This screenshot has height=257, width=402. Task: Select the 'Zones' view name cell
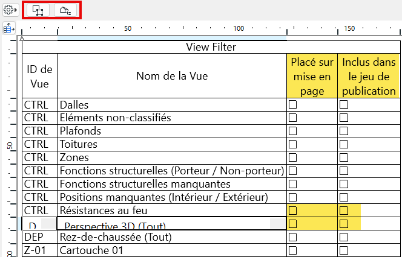click(172, 157)
